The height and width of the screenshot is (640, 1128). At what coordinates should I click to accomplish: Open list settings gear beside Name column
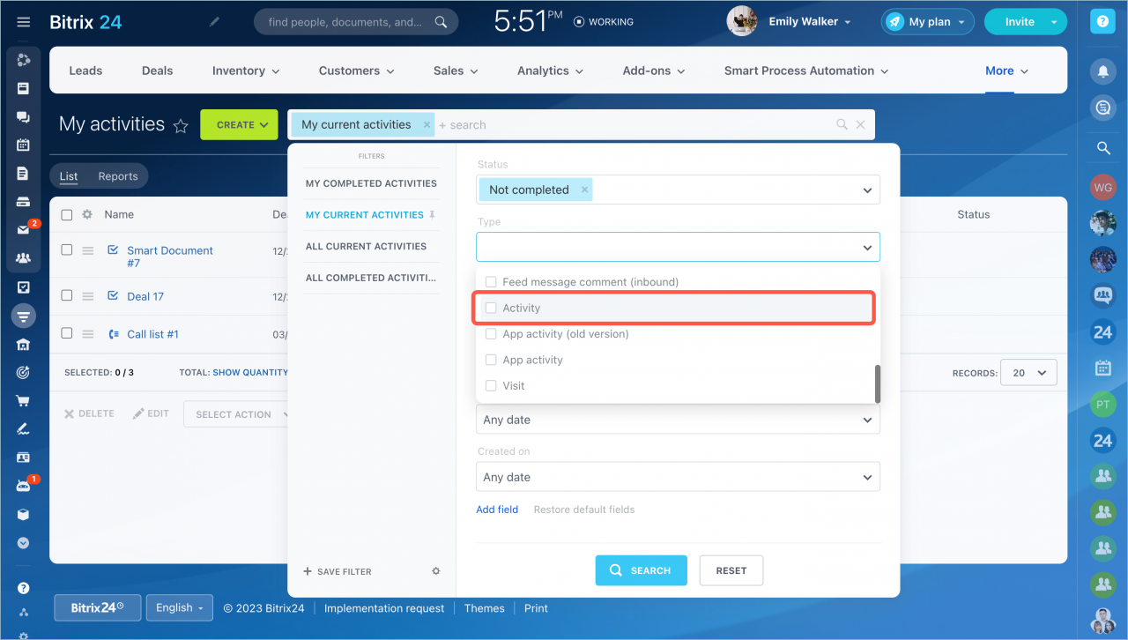pyautogui.click(x=87, y=214)
